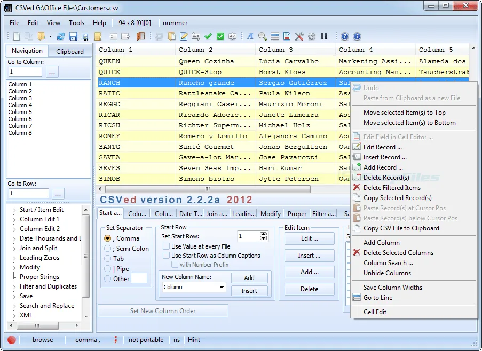Click the tree panel's vertical scrollbar thumb
482x351 pixels.
[x=86, y=256]
